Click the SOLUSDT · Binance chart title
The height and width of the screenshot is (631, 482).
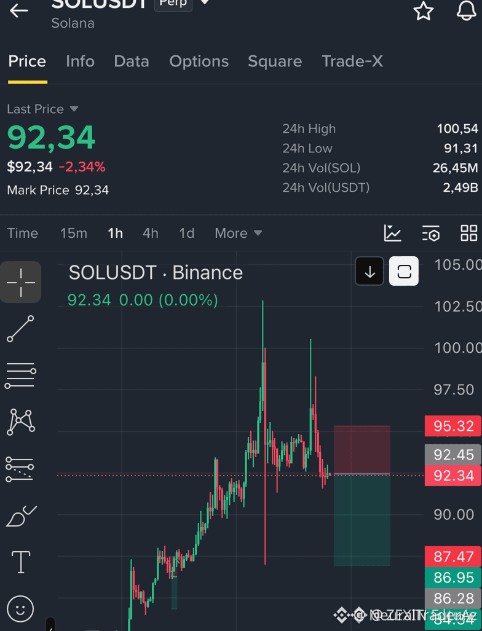pyautogui.click(x=156, y=273)
